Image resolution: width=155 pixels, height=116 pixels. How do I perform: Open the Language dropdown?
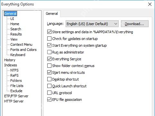point(92,24)
